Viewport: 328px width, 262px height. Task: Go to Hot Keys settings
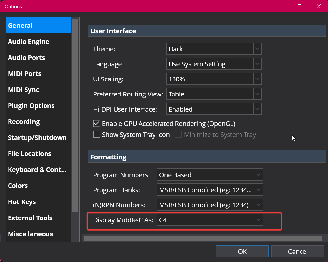pyautogui.click(x=38, y=202)
